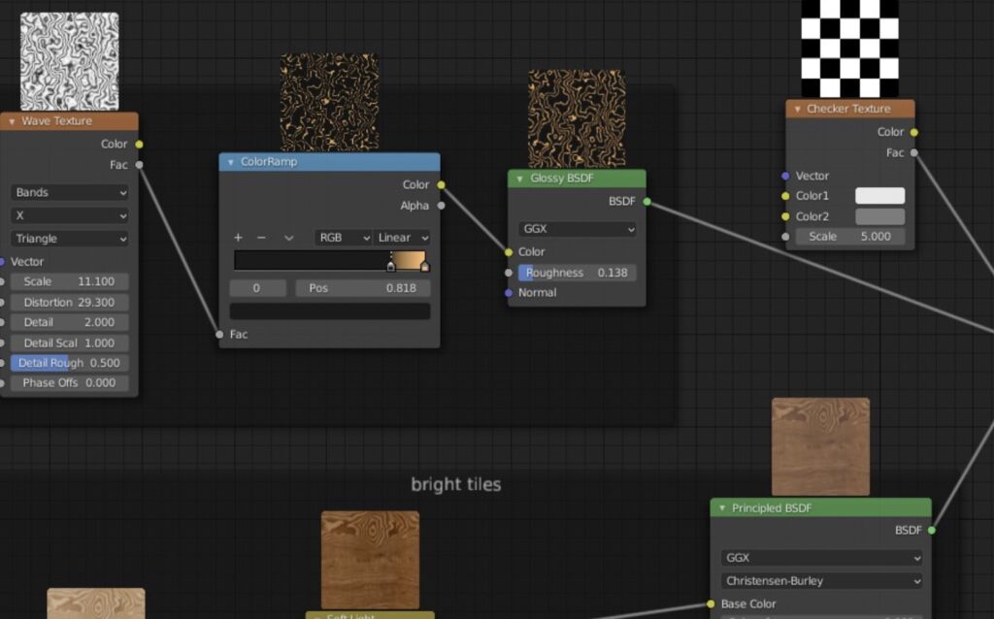The width and height of the screenshot is (994, 619).
Task: Click ColorRamp stop color field
Action: tap(330, 311)
